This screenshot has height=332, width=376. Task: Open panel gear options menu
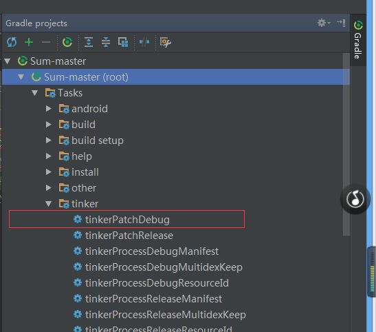coord(324,23)
